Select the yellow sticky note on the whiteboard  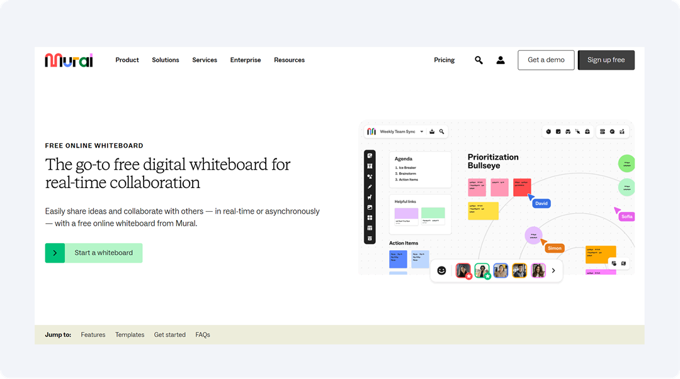tap(483, 211)
